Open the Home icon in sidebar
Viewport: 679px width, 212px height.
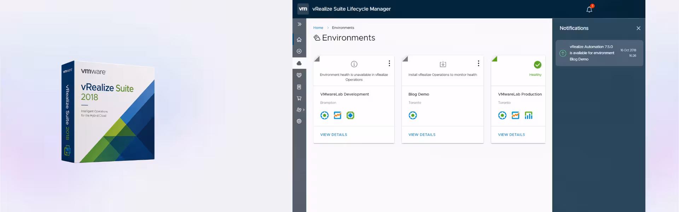point(299,40)
